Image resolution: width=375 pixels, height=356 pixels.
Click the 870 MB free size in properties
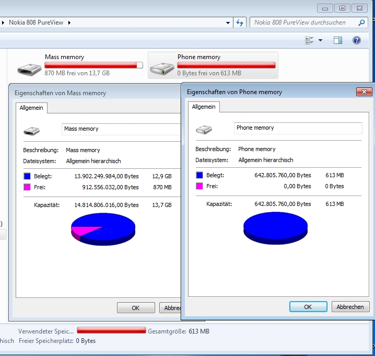click(162, 187)
